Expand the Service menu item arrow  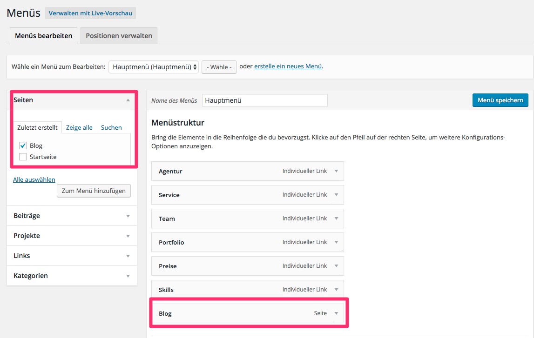[x=336, y=195]
